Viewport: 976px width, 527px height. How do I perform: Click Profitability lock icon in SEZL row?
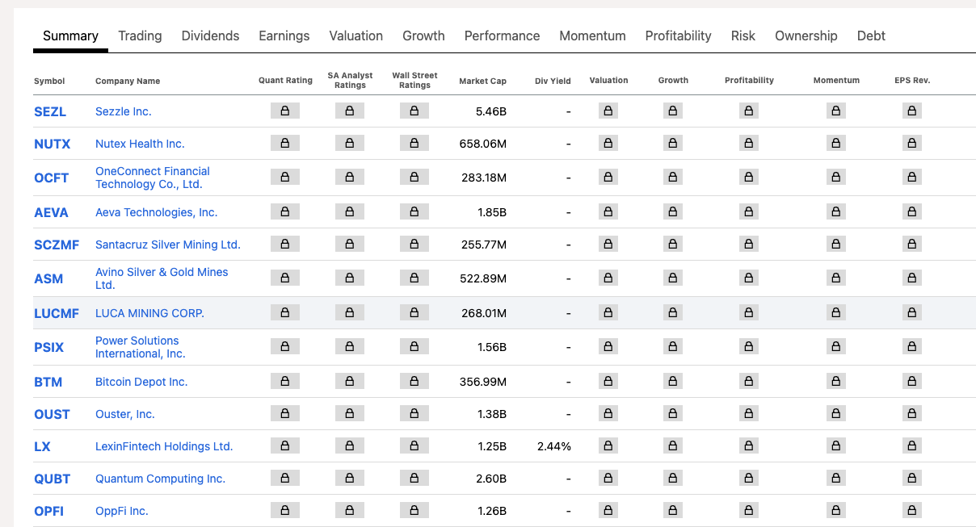point(749,111)
